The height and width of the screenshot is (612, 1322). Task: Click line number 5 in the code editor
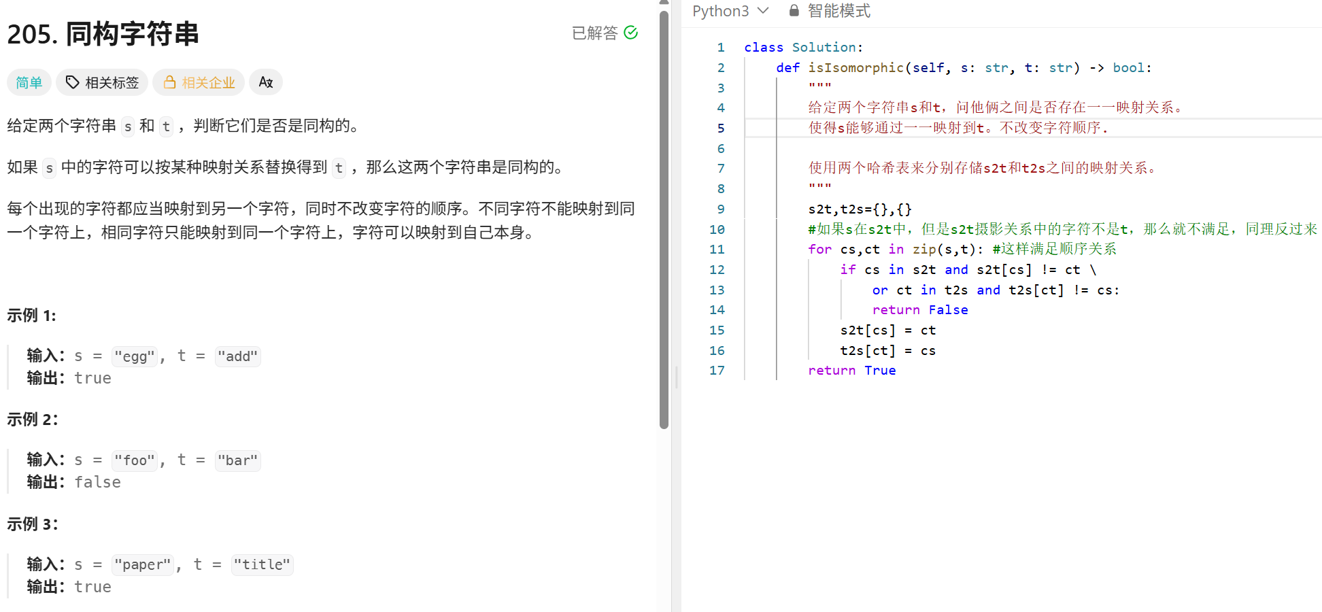point(720,128)
